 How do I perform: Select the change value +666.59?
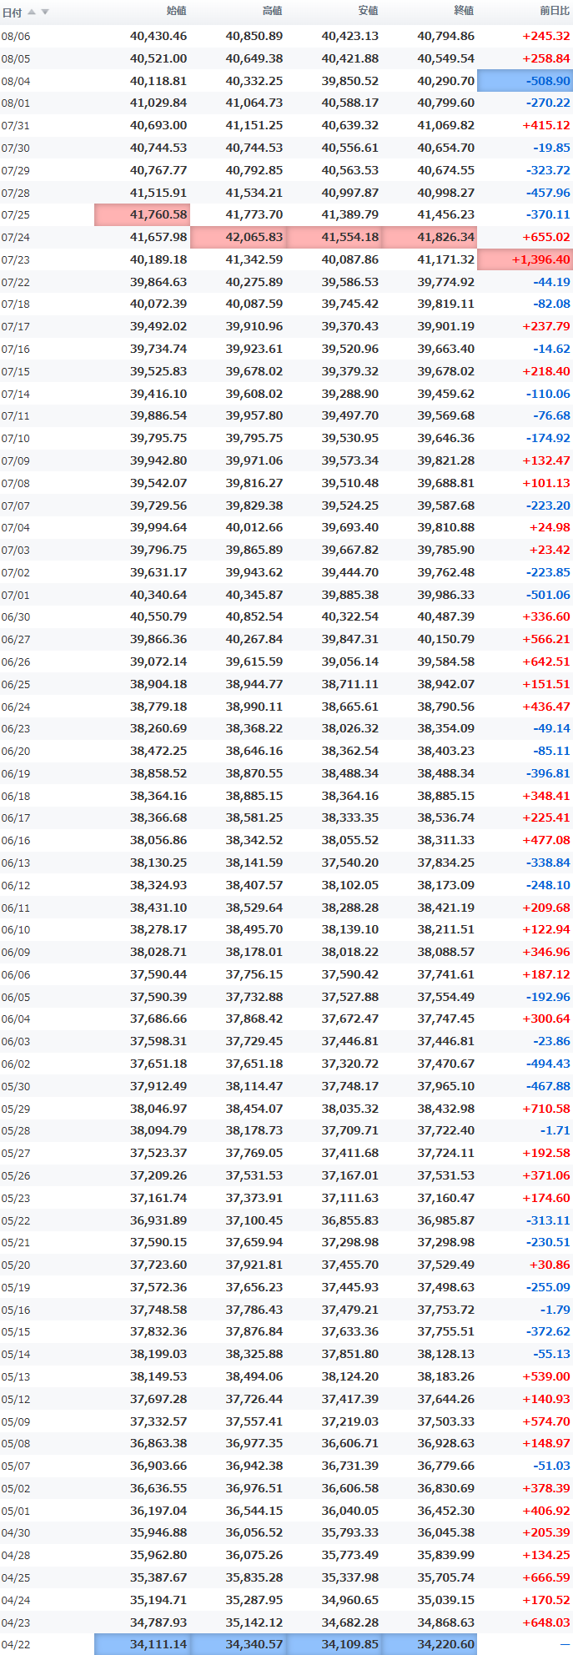click(546, 1577)
